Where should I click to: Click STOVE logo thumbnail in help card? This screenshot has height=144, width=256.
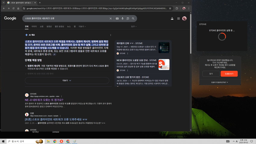pos(164,64)
